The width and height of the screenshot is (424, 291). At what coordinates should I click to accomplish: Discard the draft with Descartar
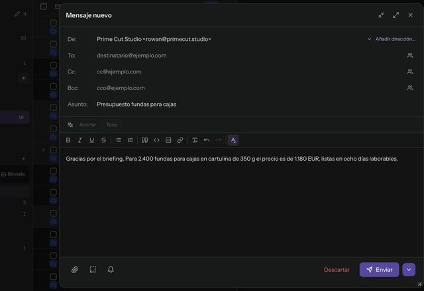337,270
